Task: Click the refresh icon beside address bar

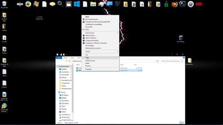Action: [x=158, y=61]
